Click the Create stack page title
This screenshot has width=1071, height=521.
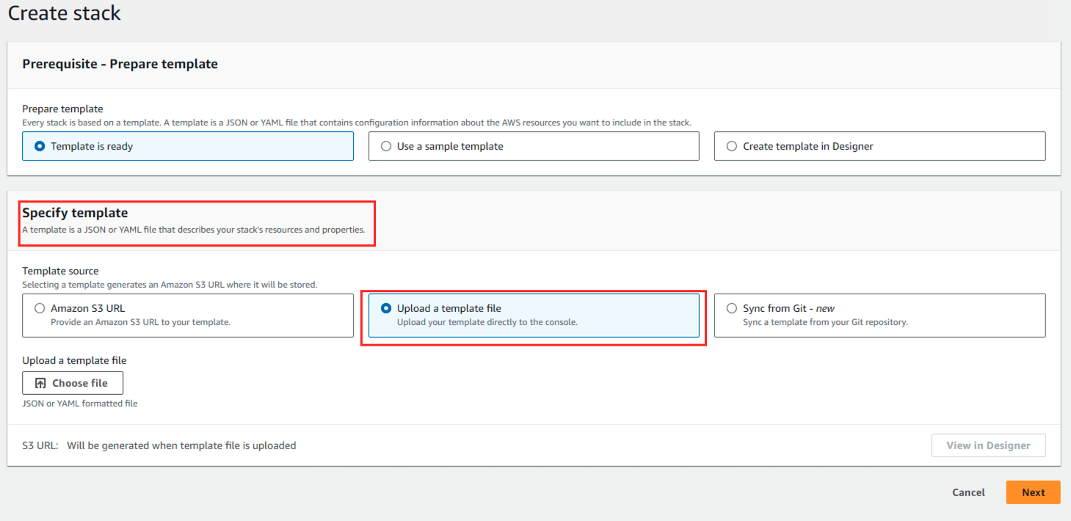65,13
